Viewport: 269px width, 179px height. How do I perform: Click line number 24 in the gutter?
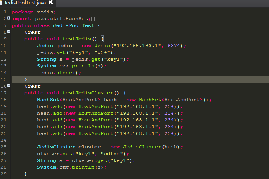(4, 140)
